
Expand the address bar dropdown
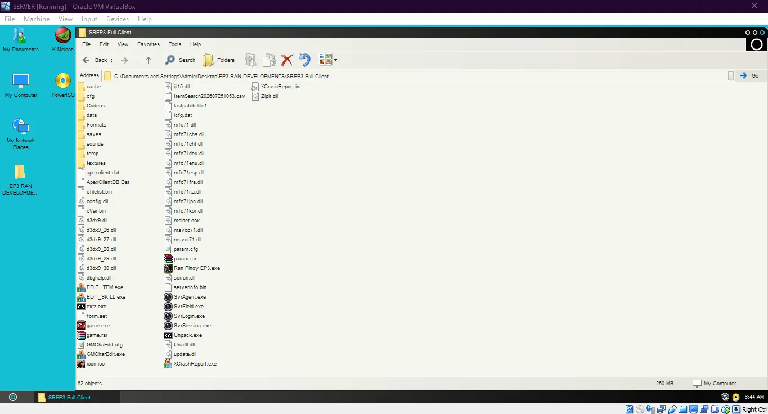(x=731, y=76)
